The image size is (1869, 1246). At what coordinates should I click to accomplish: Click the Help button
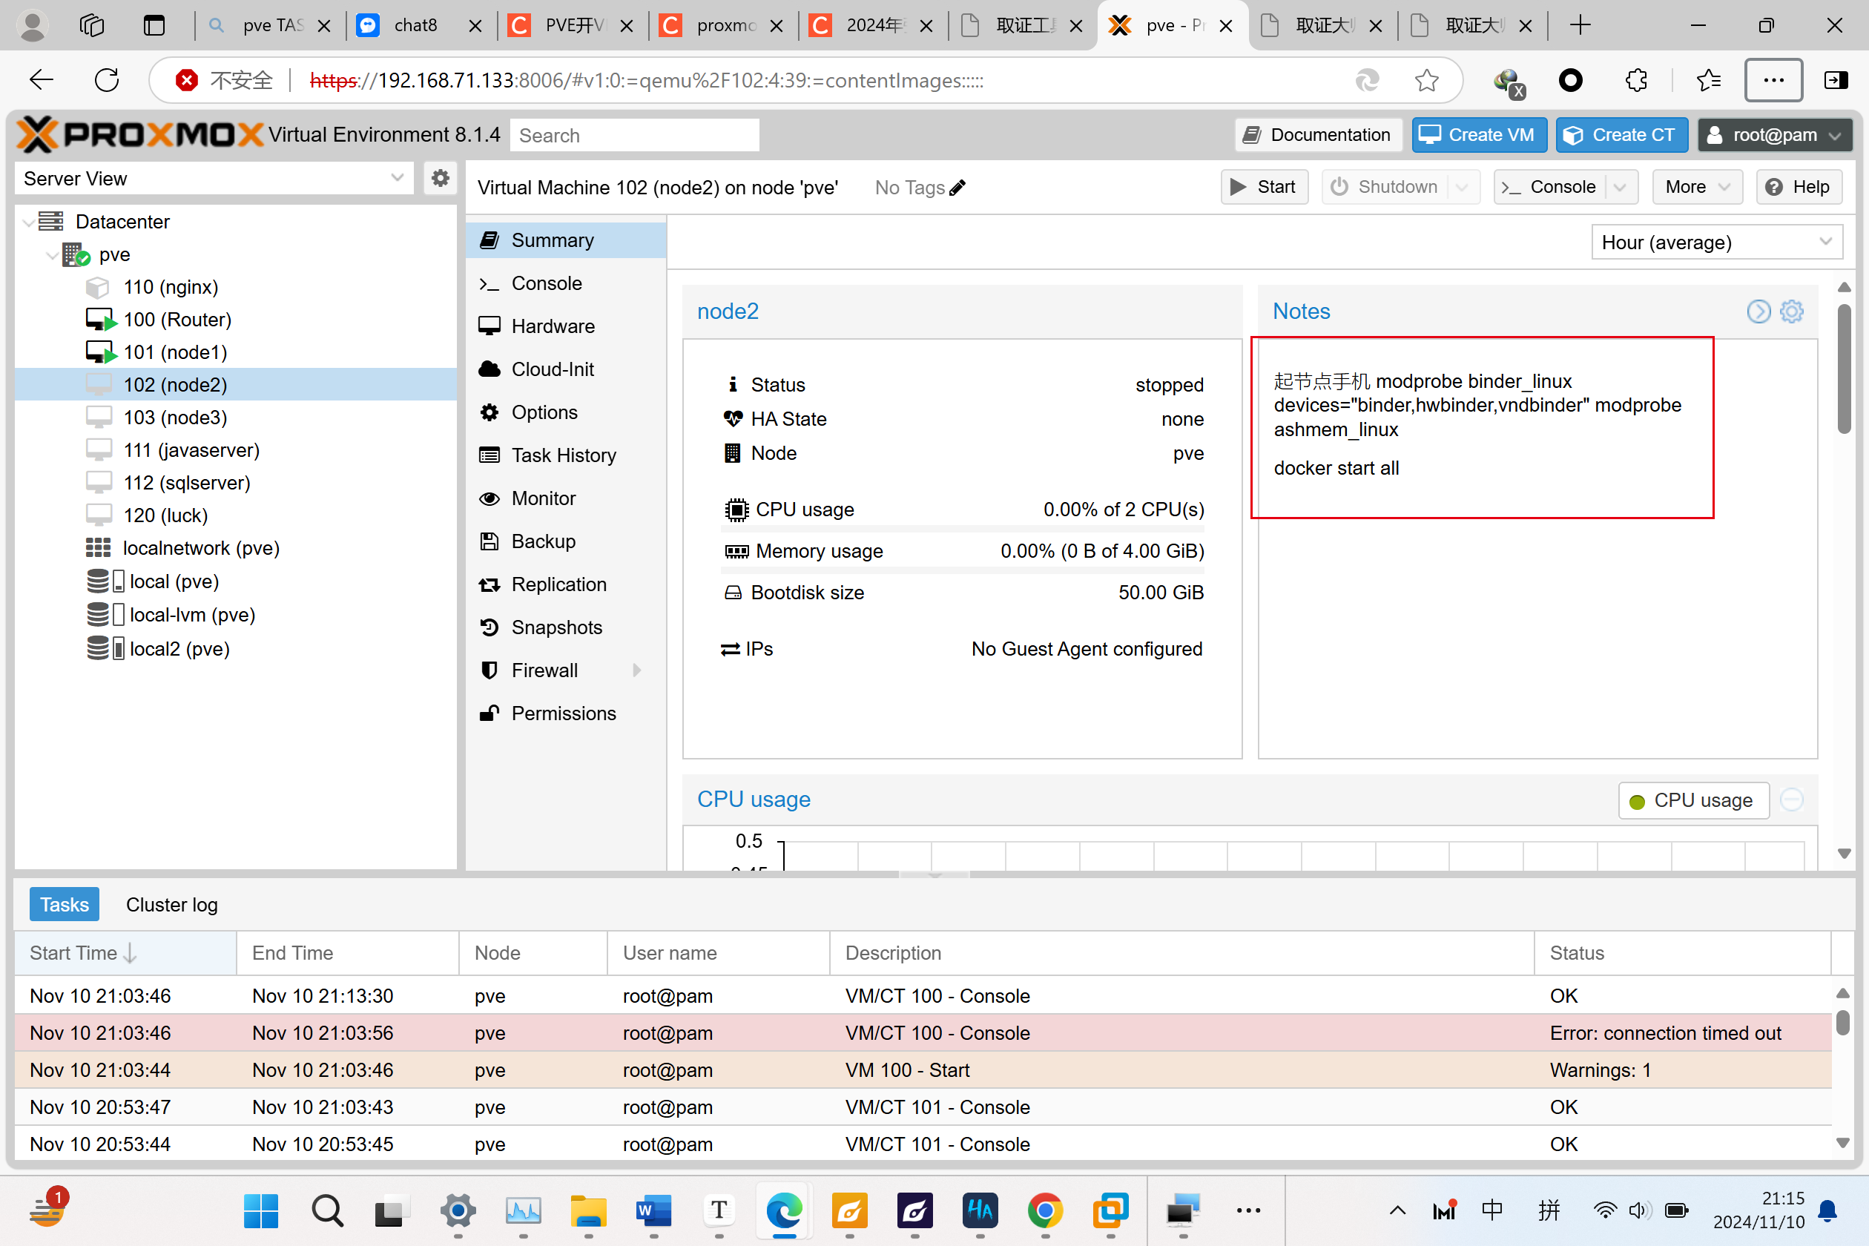(1799, 188)
